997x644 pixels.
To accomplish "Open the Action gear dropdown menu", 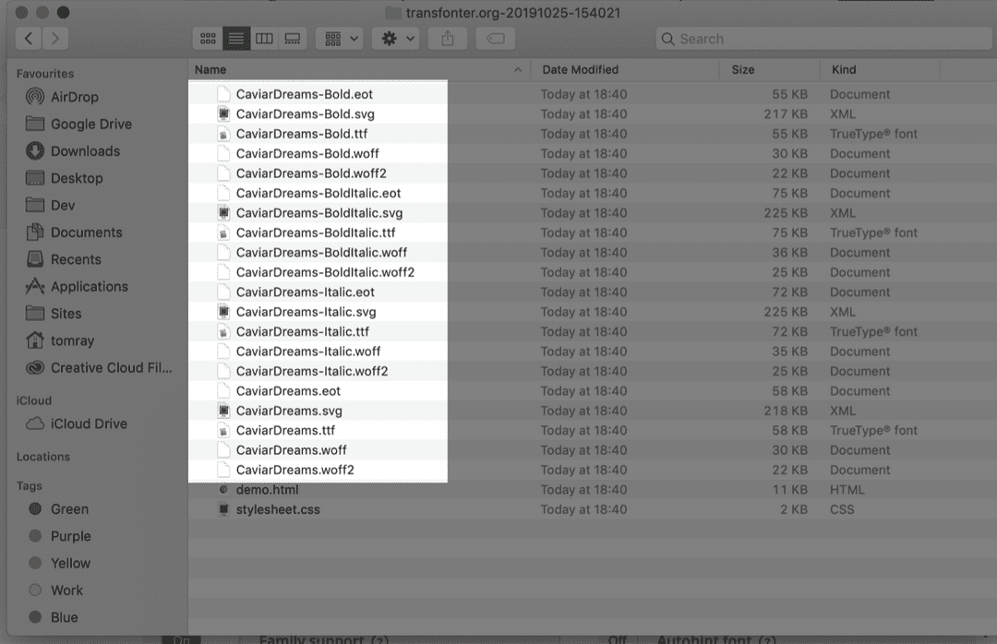I will tap(398, 39).
